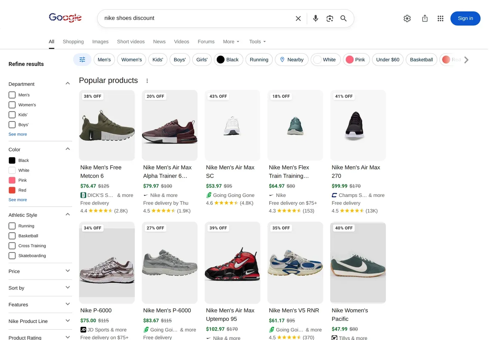The image size is (493, 340).
Task: Switch to the Videos tab
Action: pos(182,42)
